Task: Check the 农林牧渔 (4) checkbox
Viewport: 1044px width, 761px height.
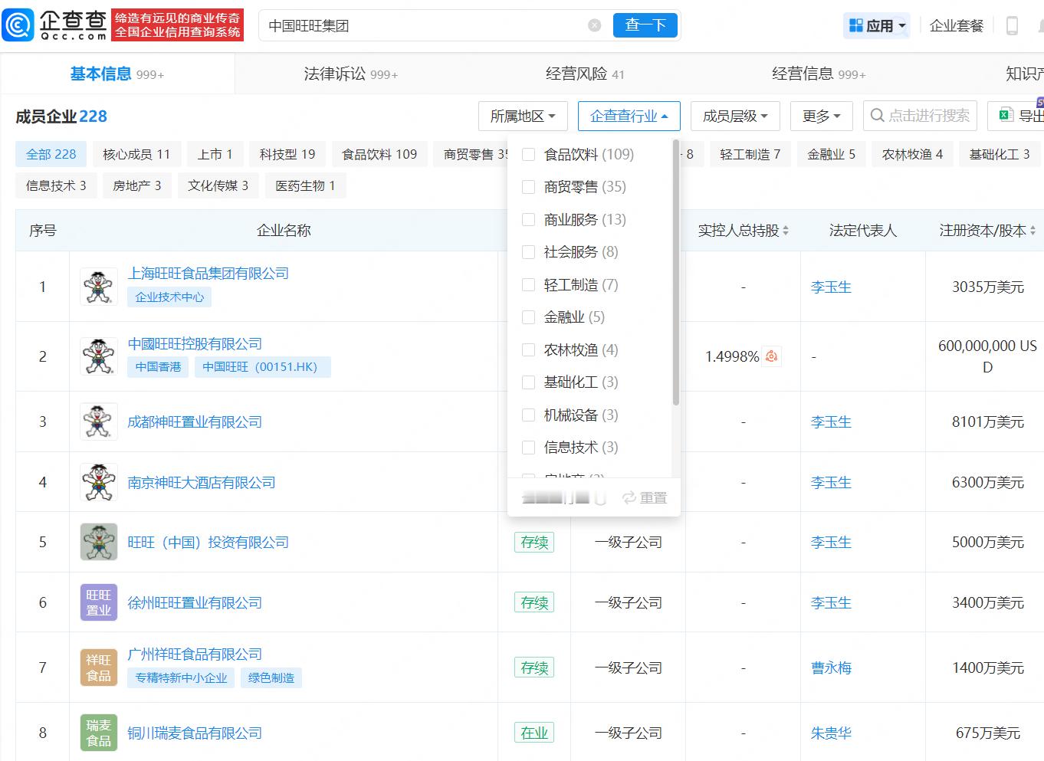Action: click(528, 349)
